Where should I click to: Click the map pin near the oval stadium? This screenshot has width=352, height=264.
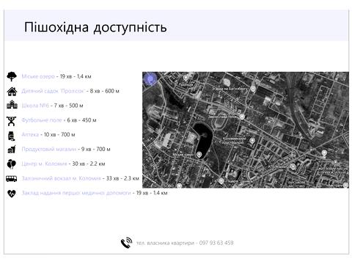pos(242,117)
